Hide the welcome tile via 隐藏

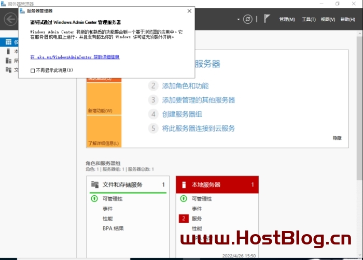pyautogui.click(x=337, y=138)
